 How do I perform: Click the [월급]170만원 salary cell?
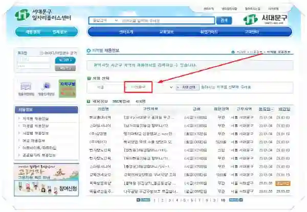[195, 134]
